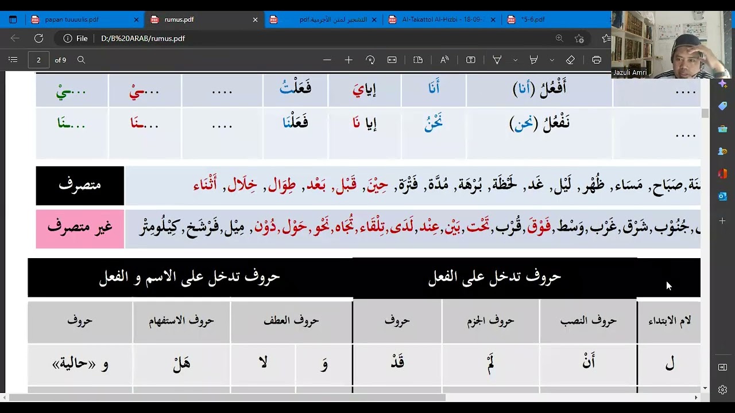
Task: Click the header حروف تدخل على الاسم و الفعل
Action: 189,277
